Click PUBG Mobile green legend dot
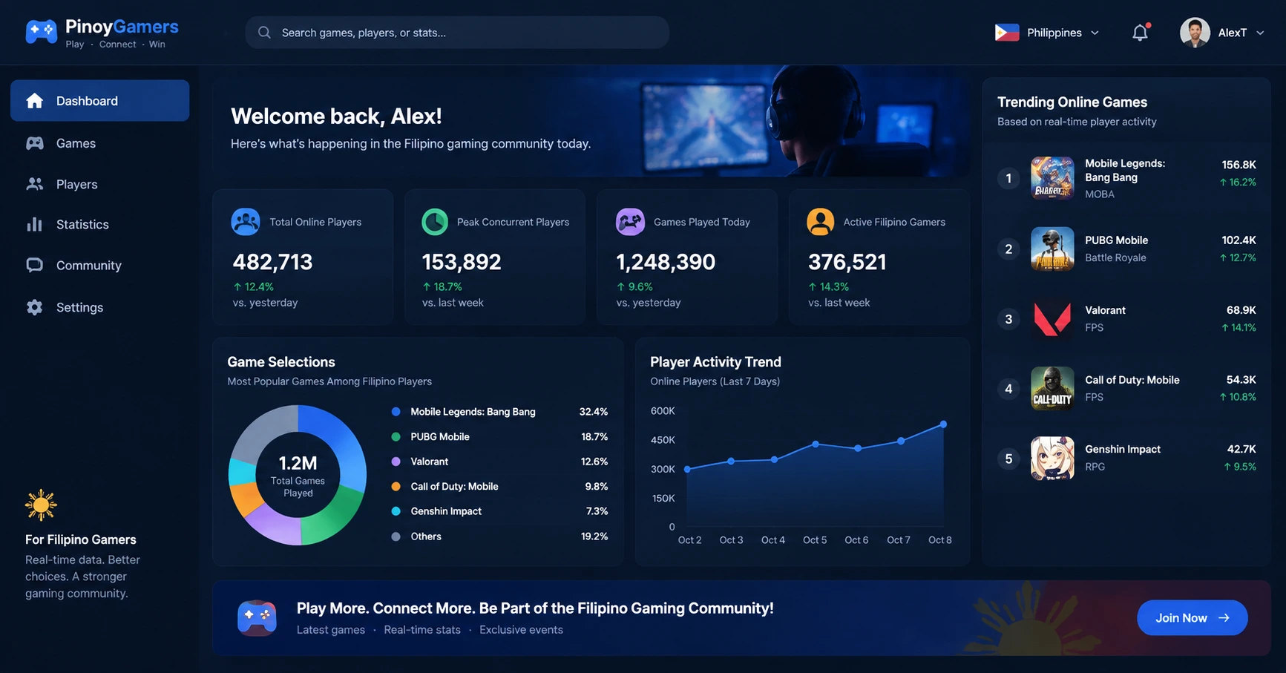 396,437
